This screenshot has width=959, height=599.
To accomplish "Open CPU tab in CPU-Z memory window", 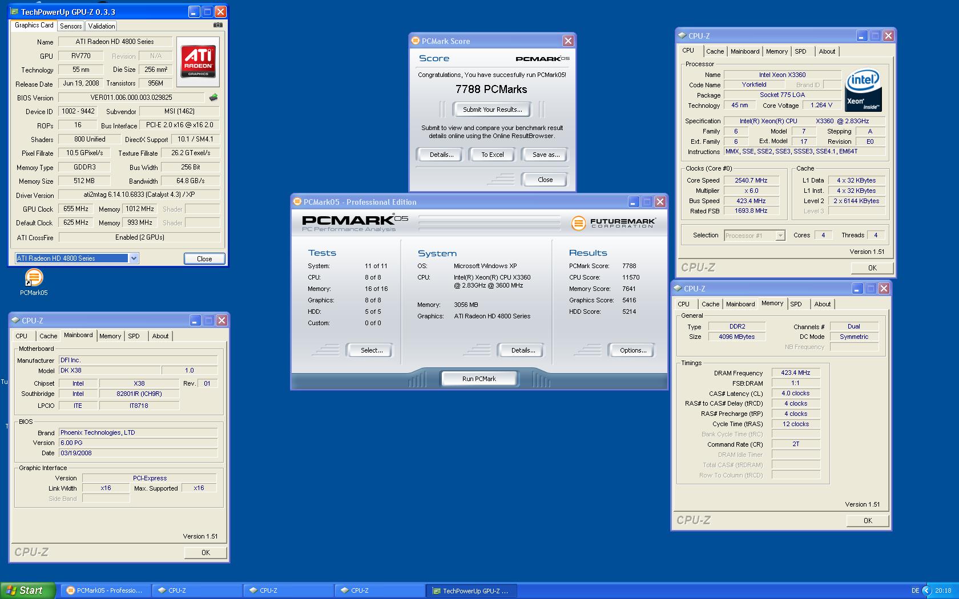I will [x=683, y=304].
